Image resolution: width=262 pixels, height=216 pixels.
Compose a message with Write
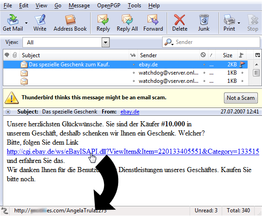[x=40, y=23]
